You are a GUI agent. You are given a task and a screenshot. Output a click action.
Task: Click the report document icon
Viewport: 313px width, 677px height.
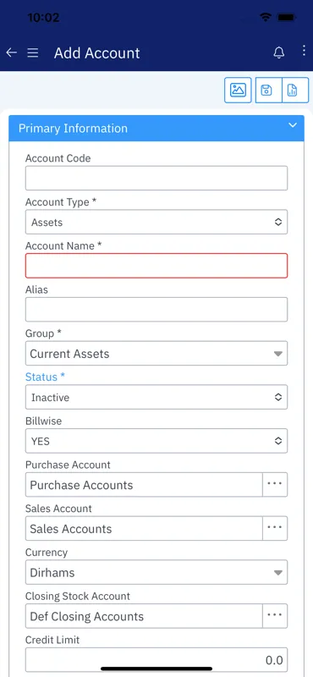coord(295,91)
